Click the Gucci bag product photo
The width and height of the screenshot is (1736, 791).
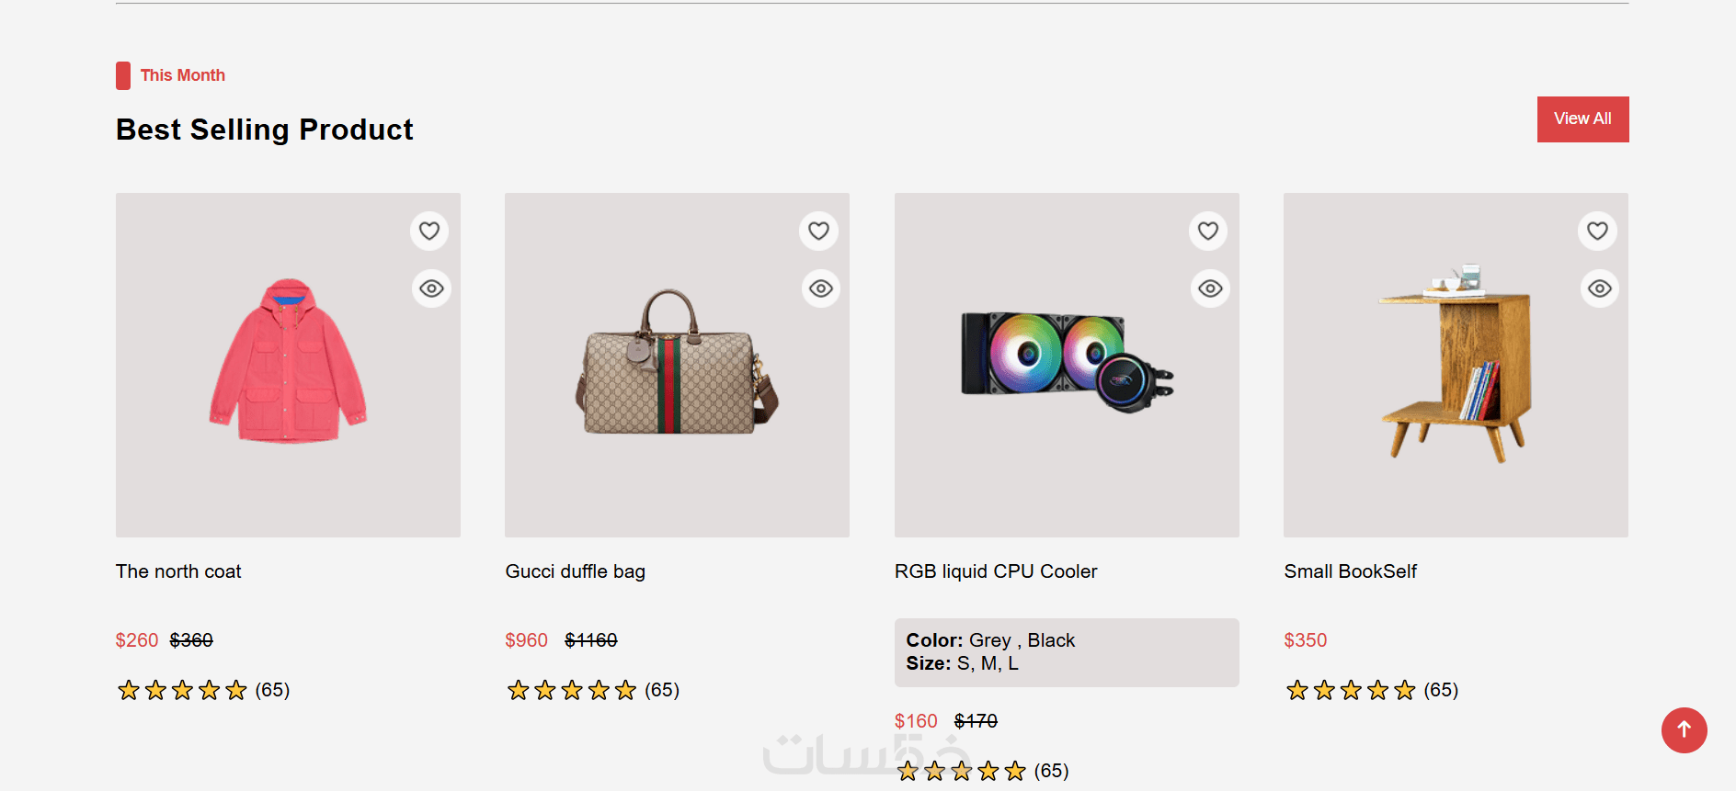pyautogui.click(x=677, y=365)
